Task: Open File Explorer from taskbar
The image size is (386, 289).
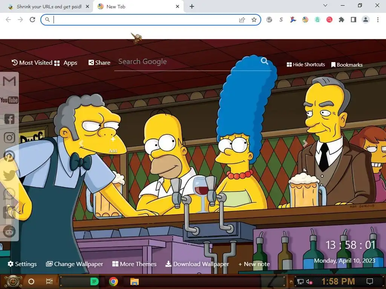Action: [x=135, y=281]
